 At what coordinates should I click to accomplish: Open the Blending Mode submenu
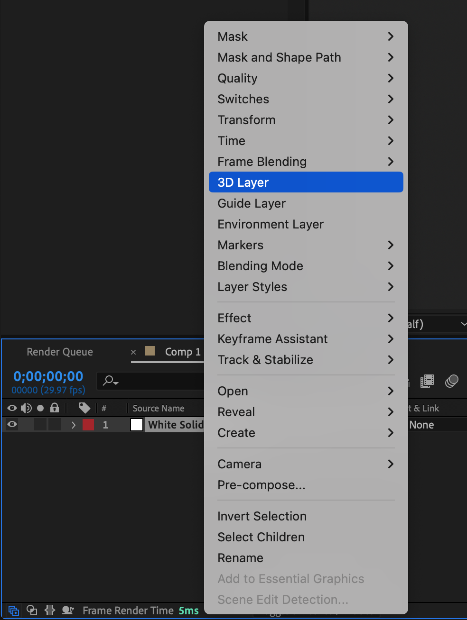306,266
